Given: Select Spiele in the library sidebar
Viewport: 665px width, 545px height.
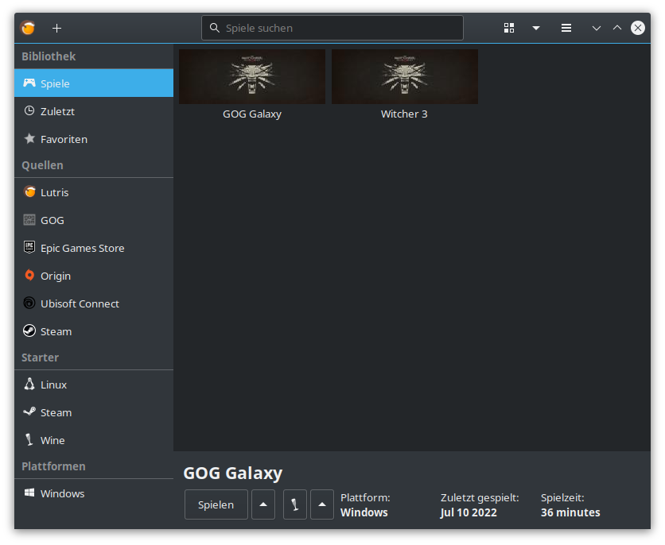Looking at the screenshot, I should tap(94, 83).
